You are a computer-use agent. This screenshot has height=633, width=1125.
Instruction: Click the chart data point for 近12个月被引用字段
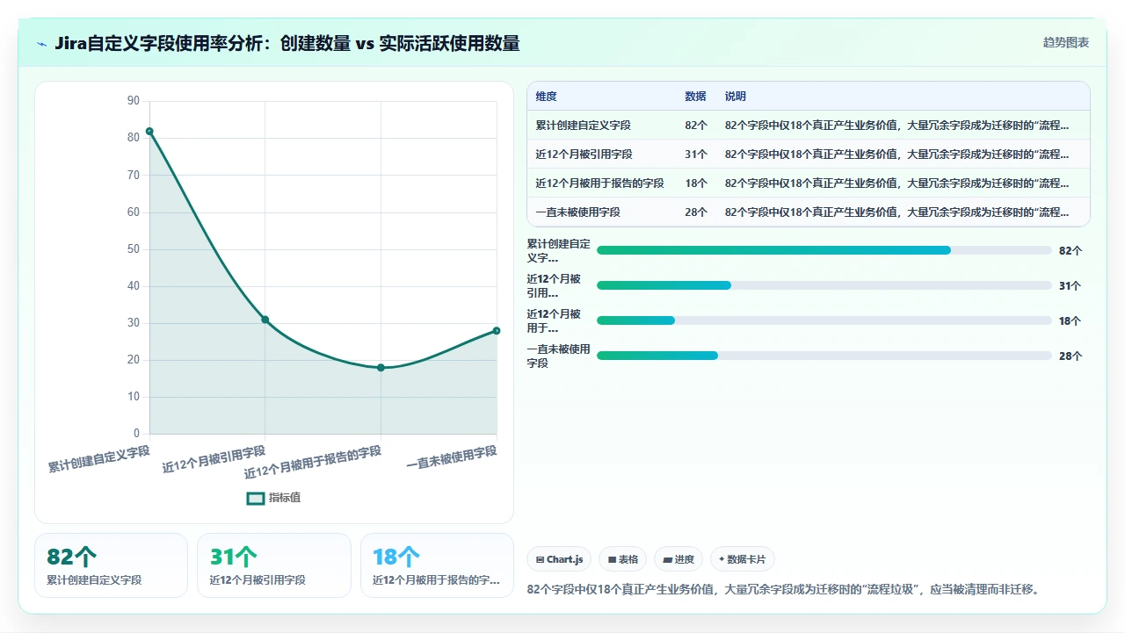point(265,320)
